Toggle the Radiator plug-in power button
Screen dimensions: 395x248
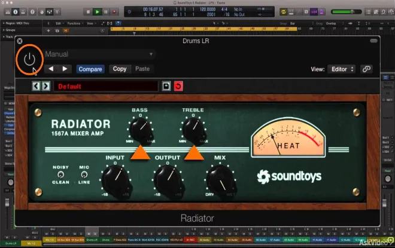coord(29,60)
